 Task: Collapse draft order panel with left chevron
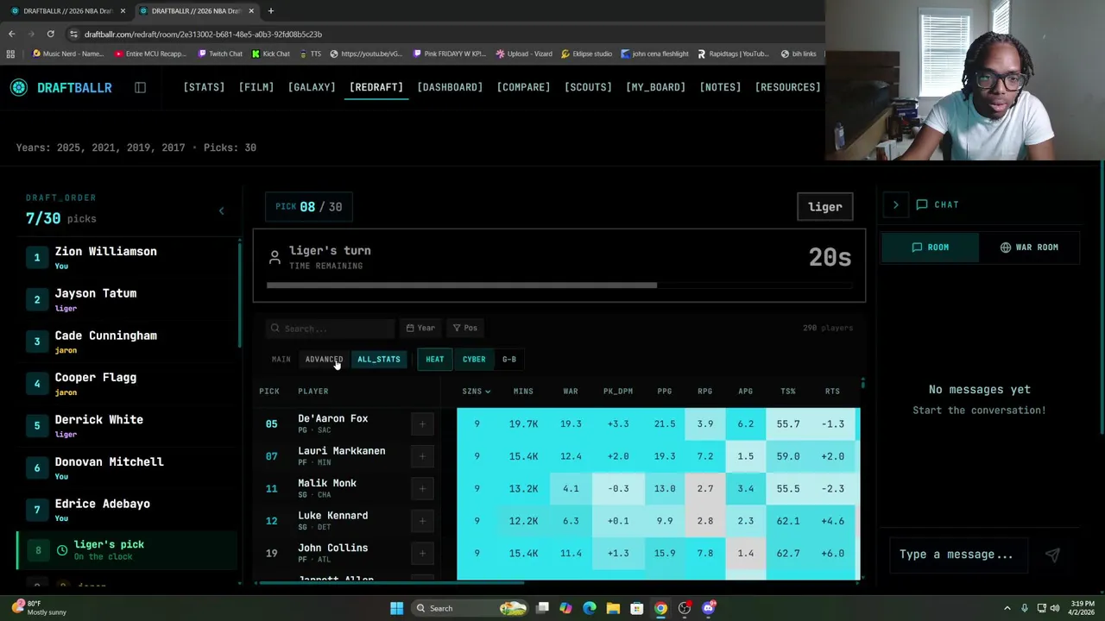[221, 210]
